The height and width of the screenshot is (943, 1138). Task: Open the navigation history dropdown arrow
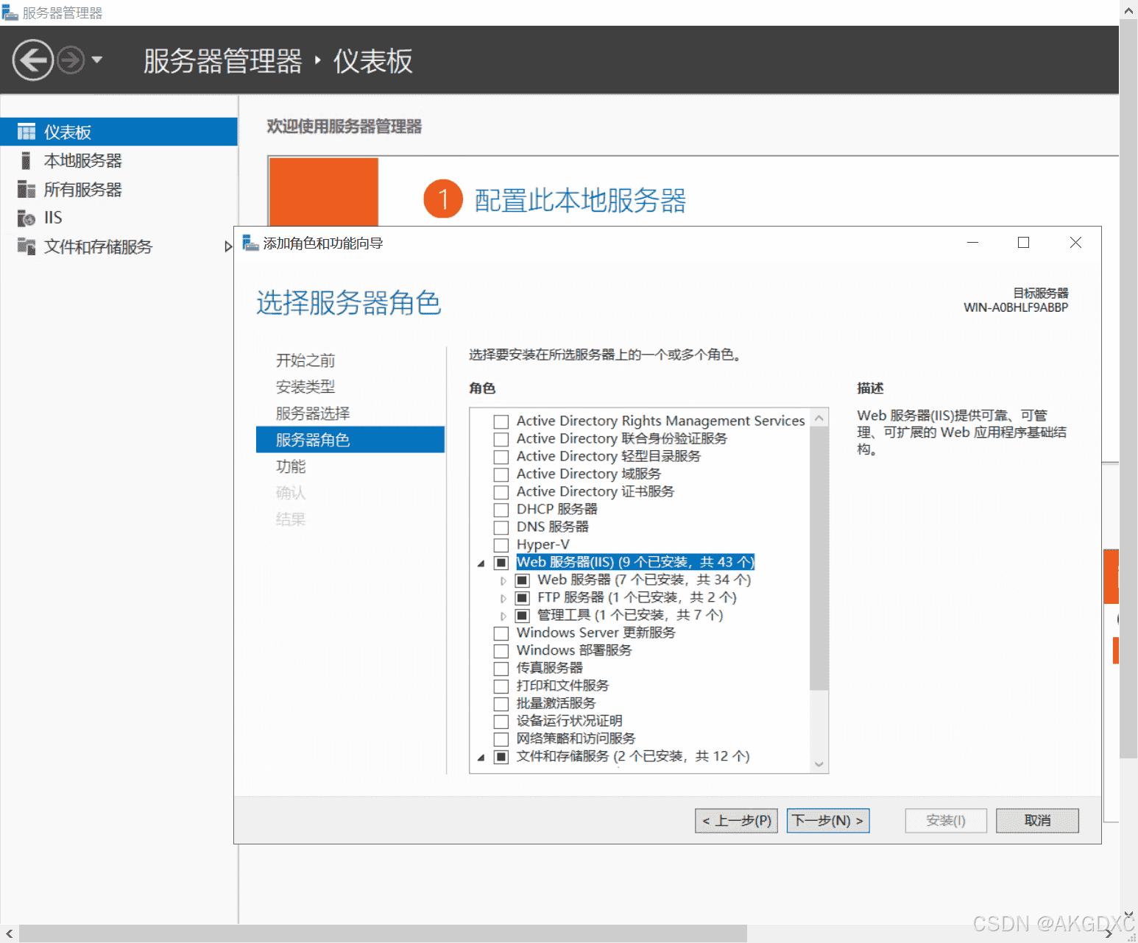(x=97, y=60)
